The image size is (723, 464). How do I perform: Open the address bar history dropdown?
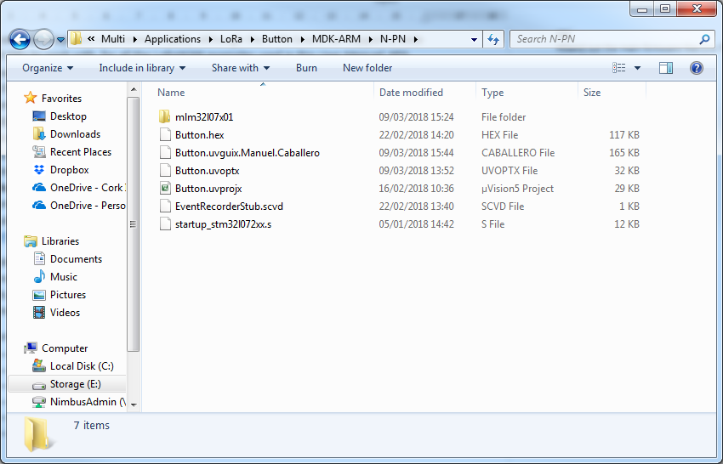click(474, 40)
